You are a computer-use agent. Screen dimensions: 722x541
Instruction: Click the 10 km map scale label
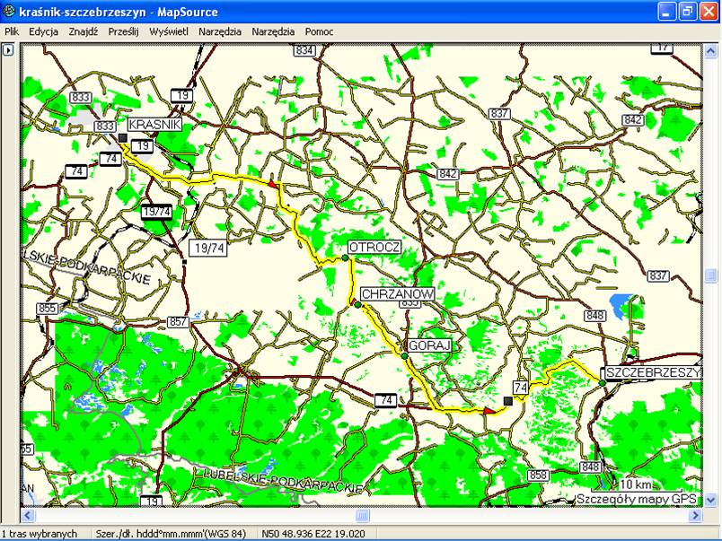tap(636, 484)
